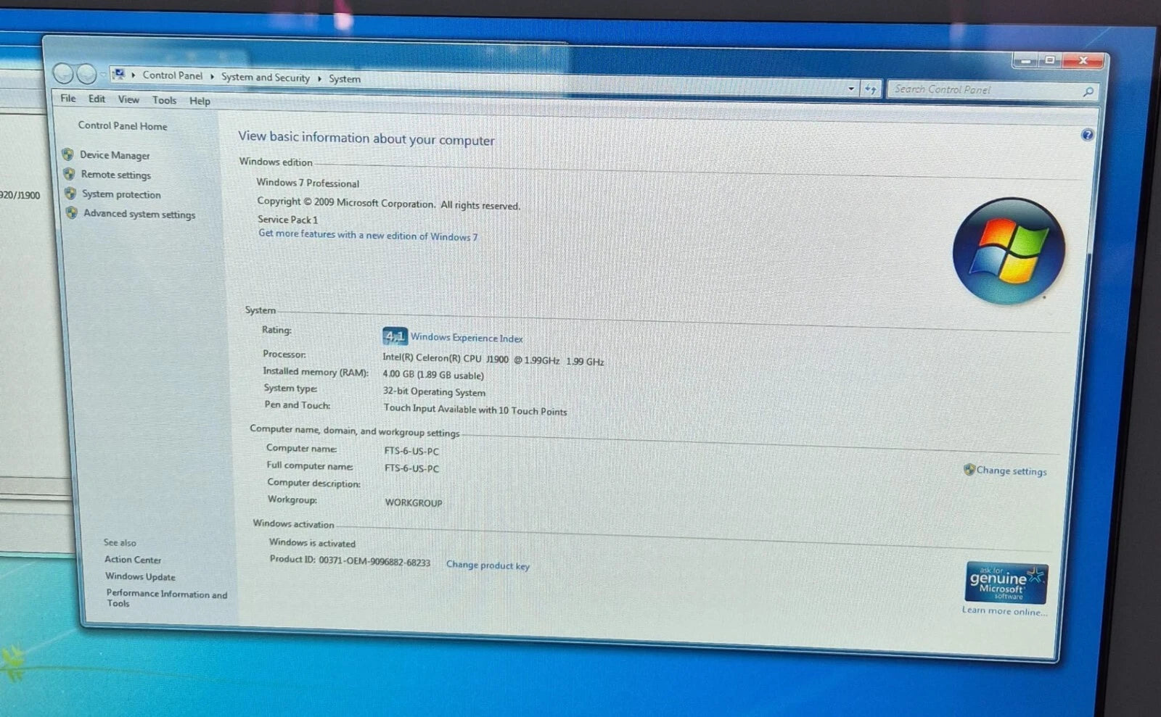1161x717 pixels.
Task: Refresh the System page with the refresh button
Action: (871, 88)
